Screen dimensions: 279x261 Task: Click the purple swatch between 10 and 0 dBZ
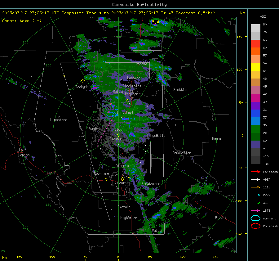(x=255, y=145)
